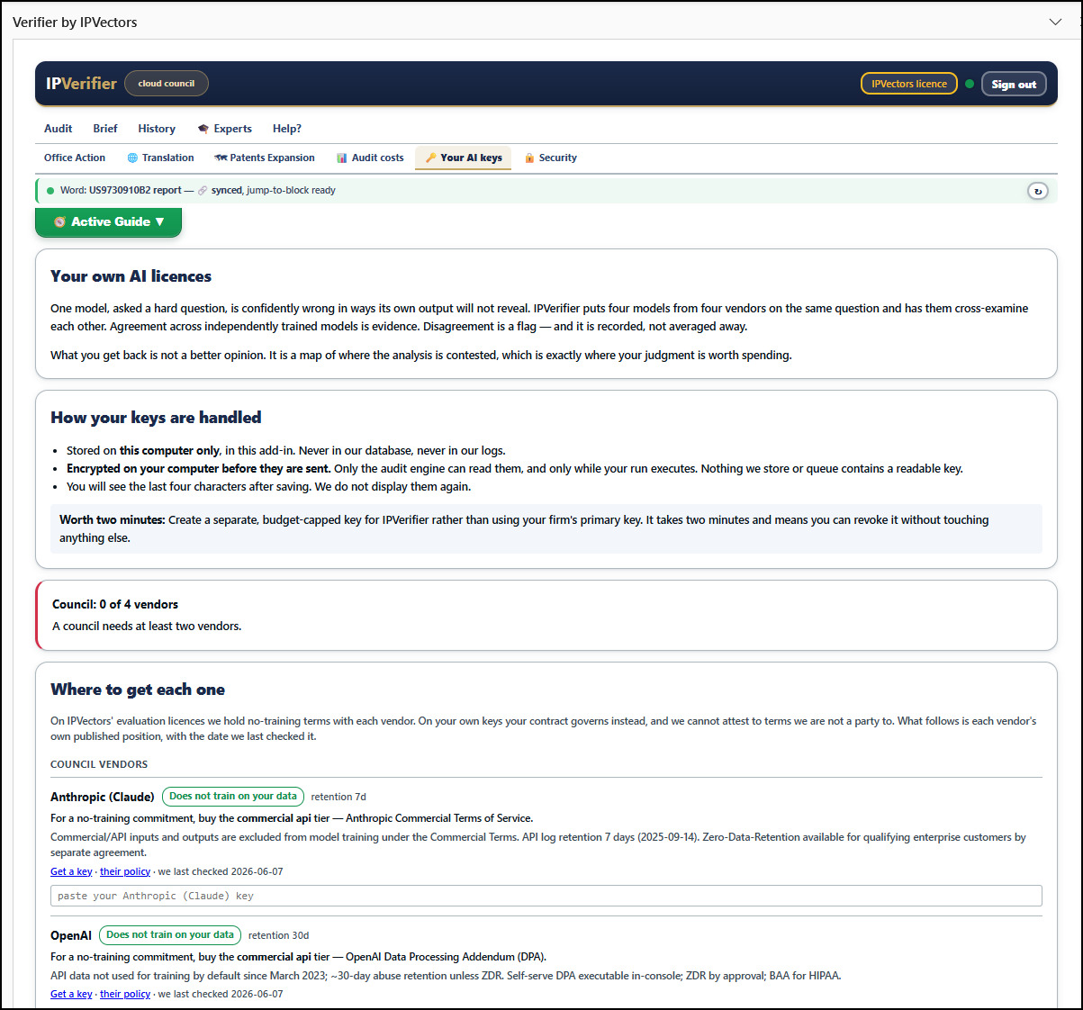Click the Worth two minutes tip text
The height and width of the screenshot is (1010, 1083).
(x=546, y=528)
